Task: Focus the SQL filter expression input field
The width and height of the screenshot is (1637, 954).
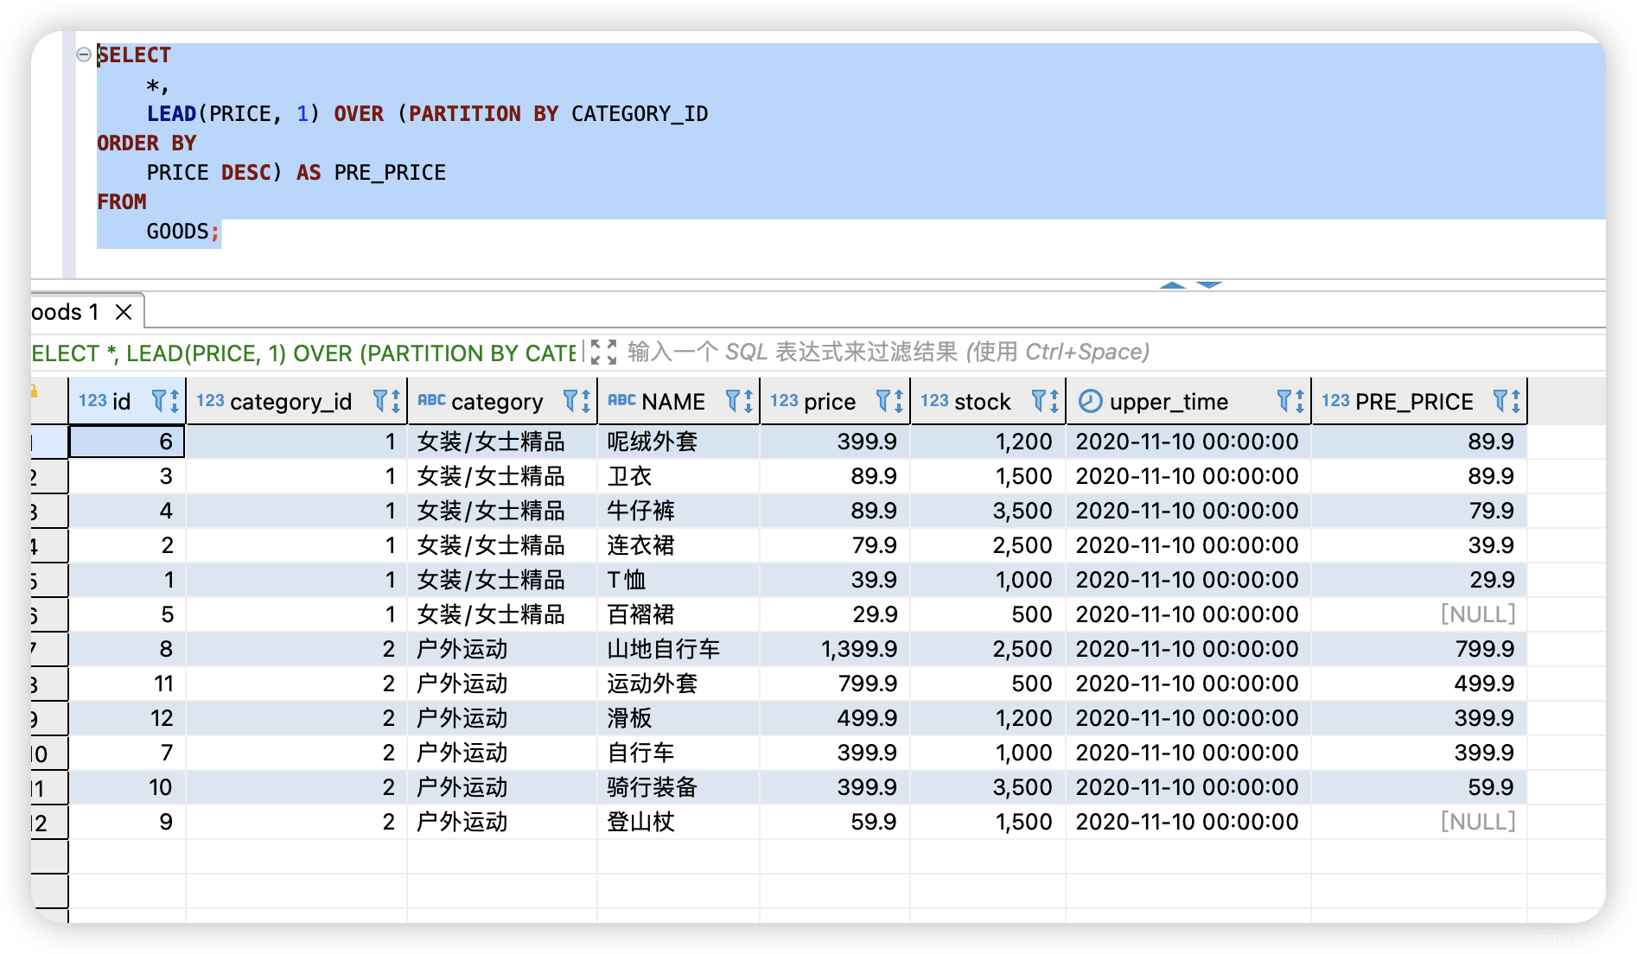Action: click(889, 352)
